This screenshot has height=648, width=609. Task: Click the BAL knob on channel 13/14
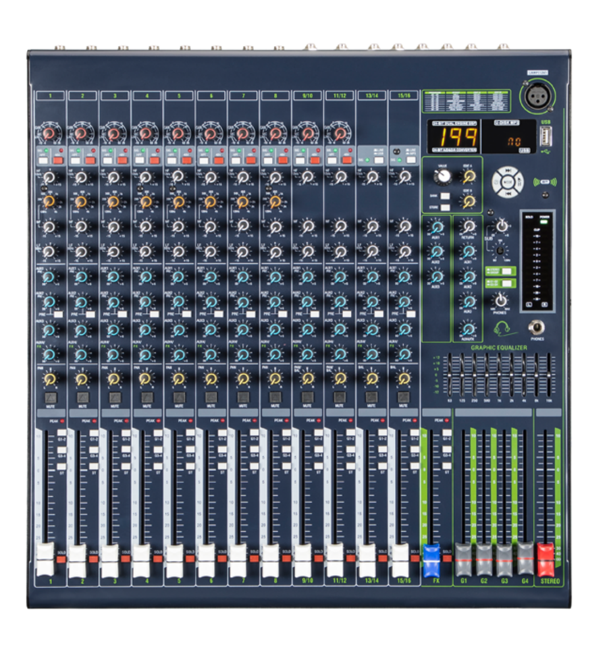point(371,379)
